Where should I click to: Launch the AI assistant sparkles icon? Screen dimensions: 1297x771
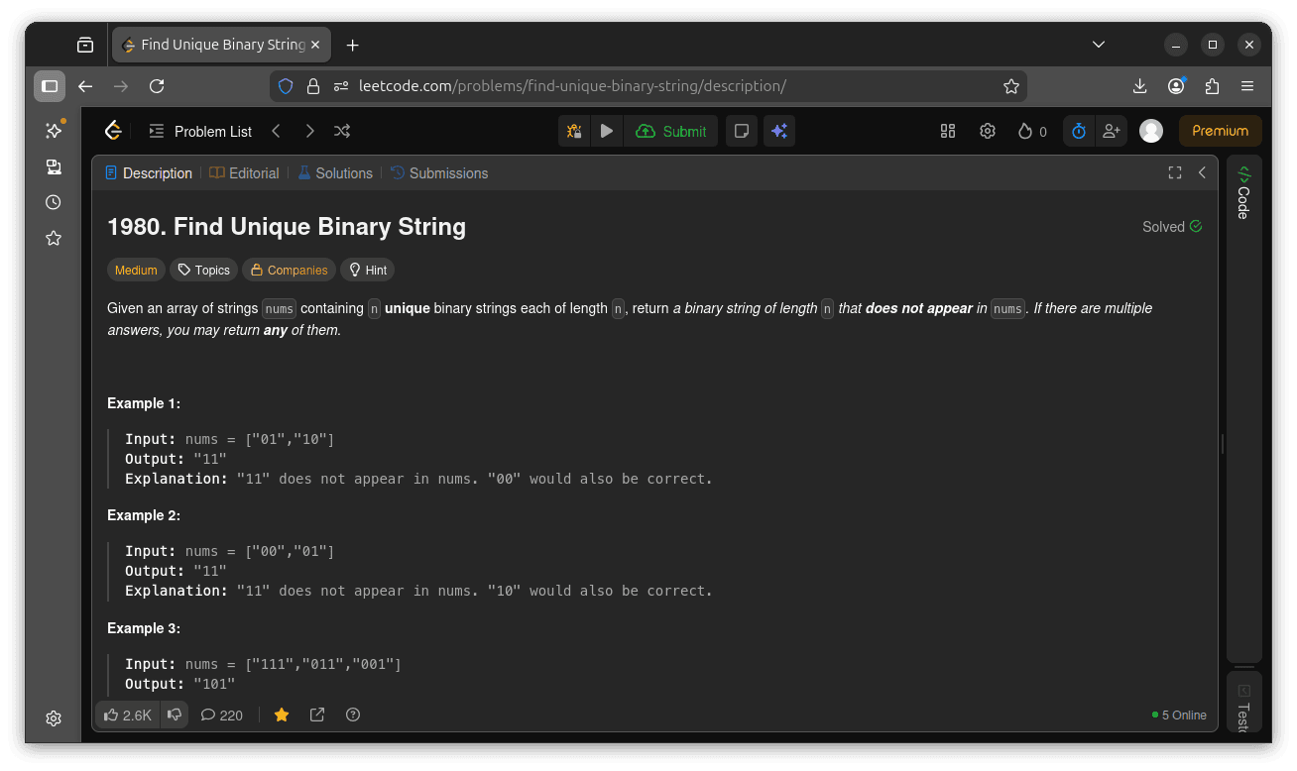pos(779,131)
